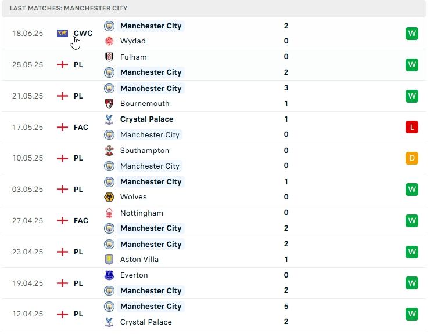Click the Everton club crest icon
The height and width of the screenshot is (335, 430).
click(x=109, y=275)
